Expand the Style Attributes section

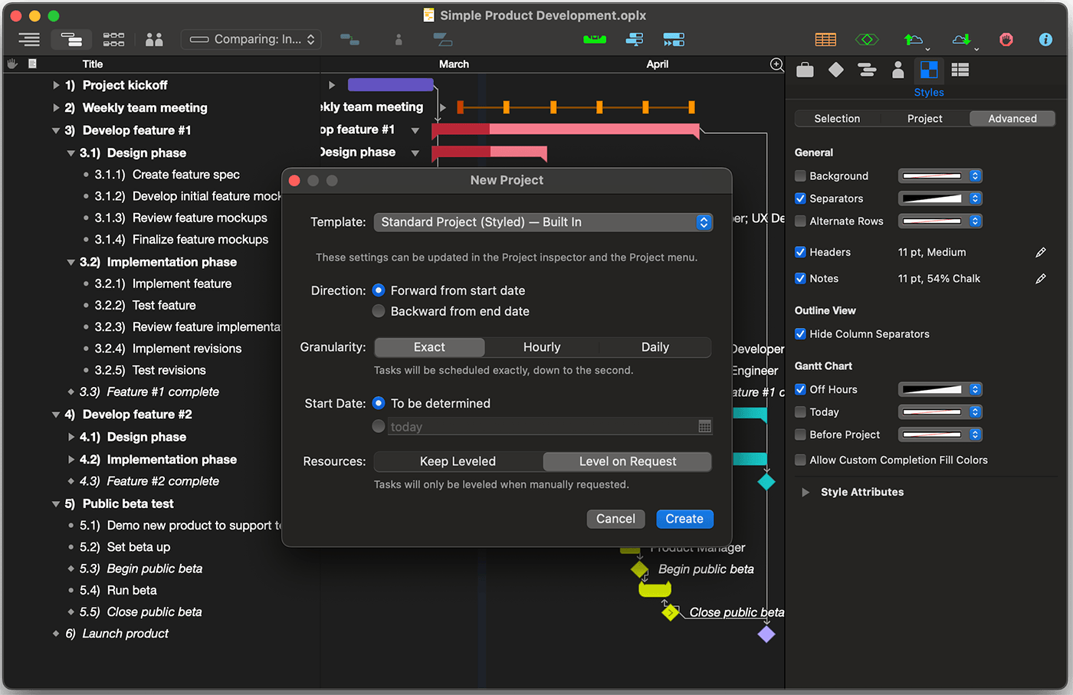pos(805,492)
